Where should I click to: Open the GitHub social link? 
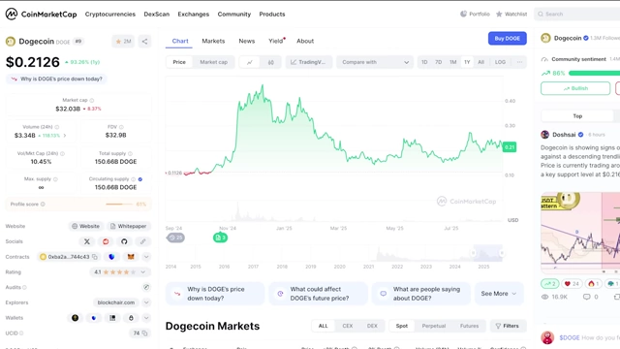[x=124, y=241]
